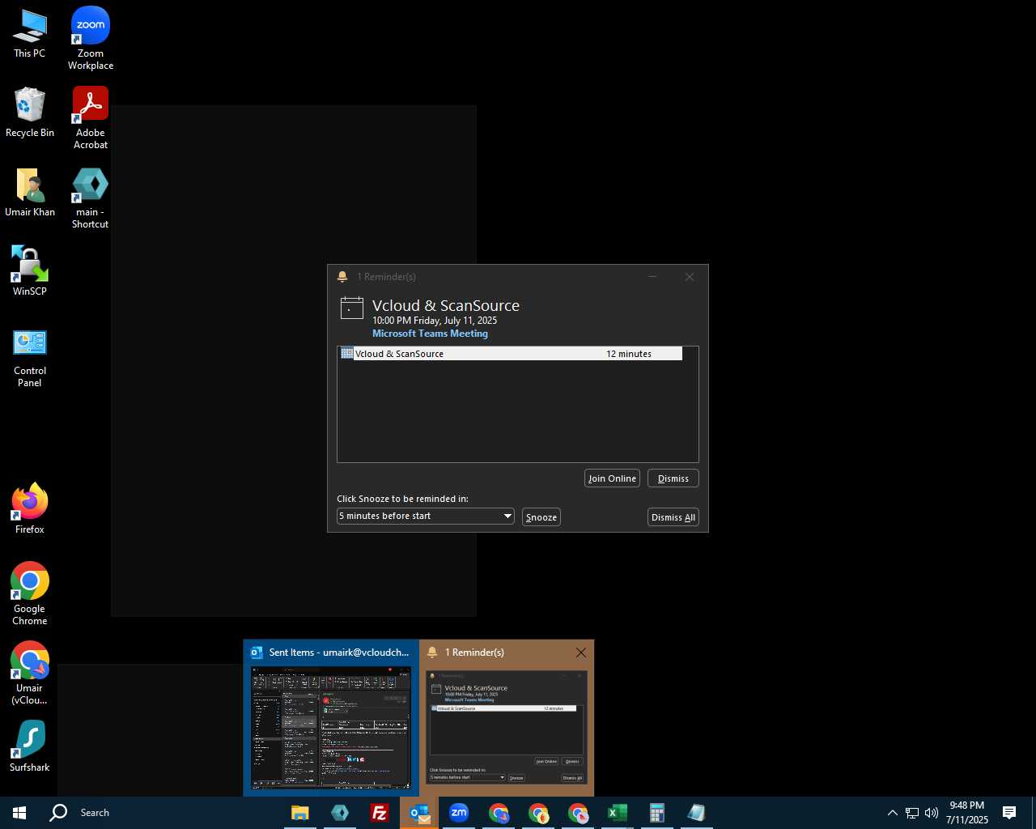
Task: Click 1 Reminder(s) preview thumbnail
Action: [x=507, y=726]
